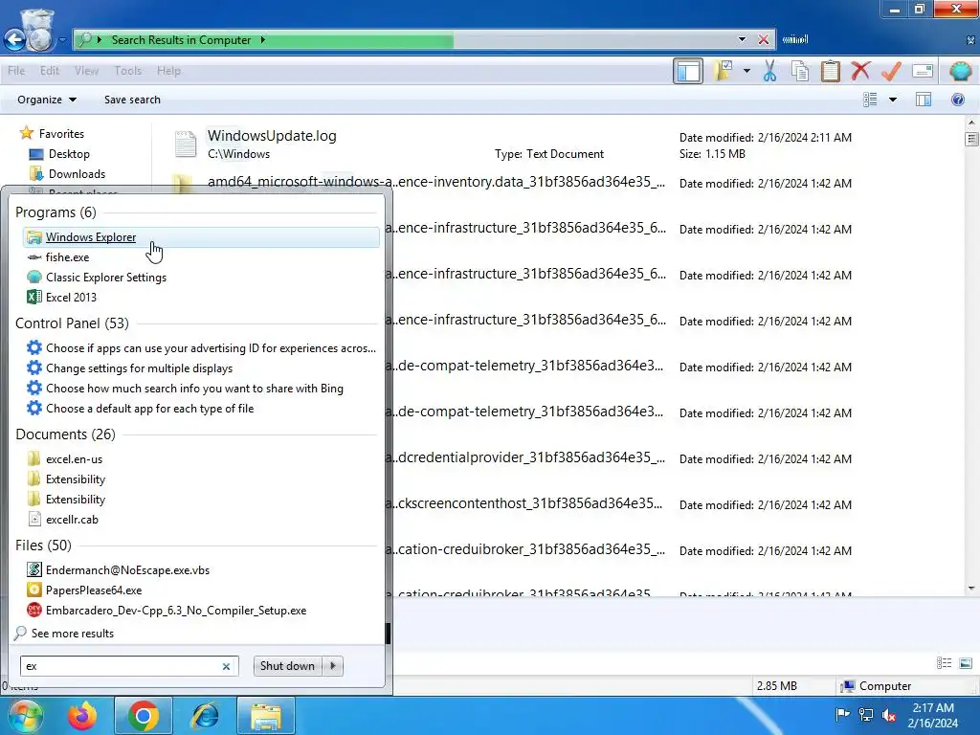Open Bing search info sharing setting
The width and height of the screenshot is (980, 735).
[194, 389]
